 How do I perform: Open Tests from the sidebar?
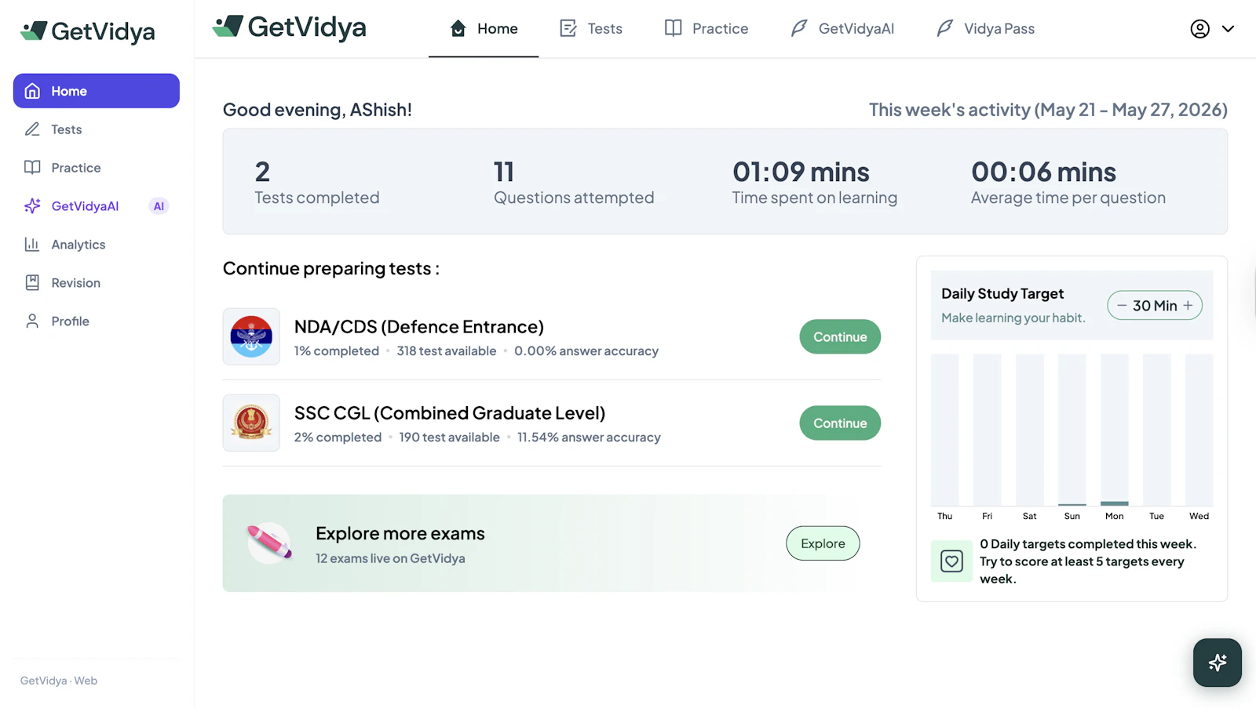pos(97,129)
